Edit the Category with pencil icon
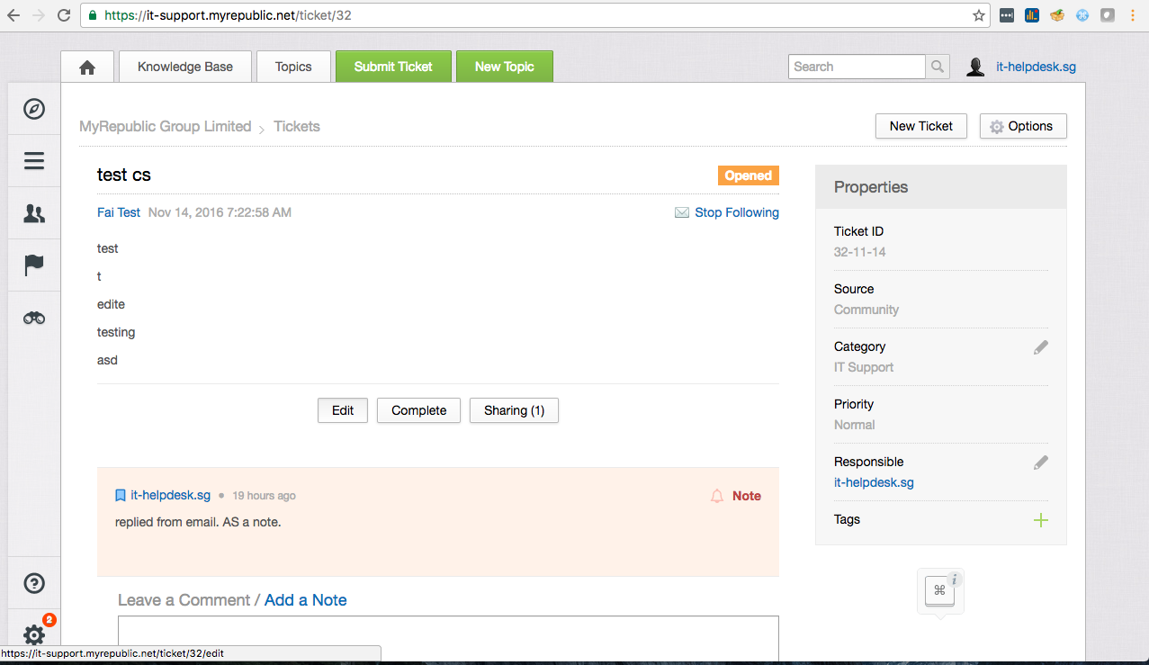This screenshot has height=665, width=1149. pos(1040,347)
